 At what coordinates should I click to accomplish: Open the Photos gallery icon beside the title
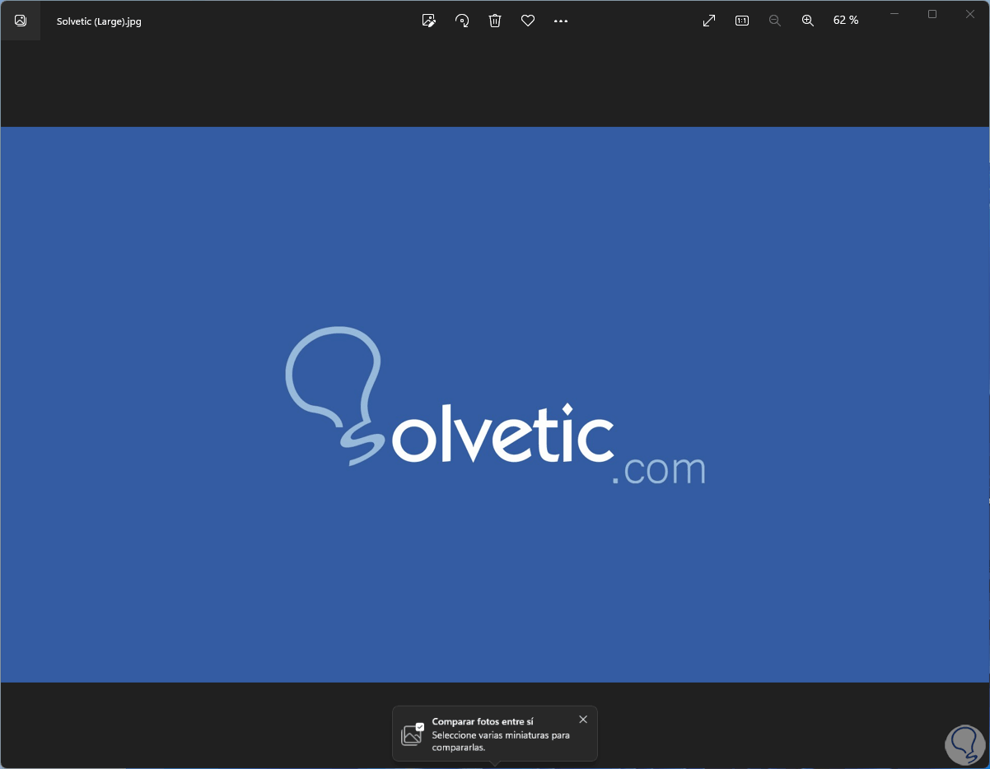point(21,21)
